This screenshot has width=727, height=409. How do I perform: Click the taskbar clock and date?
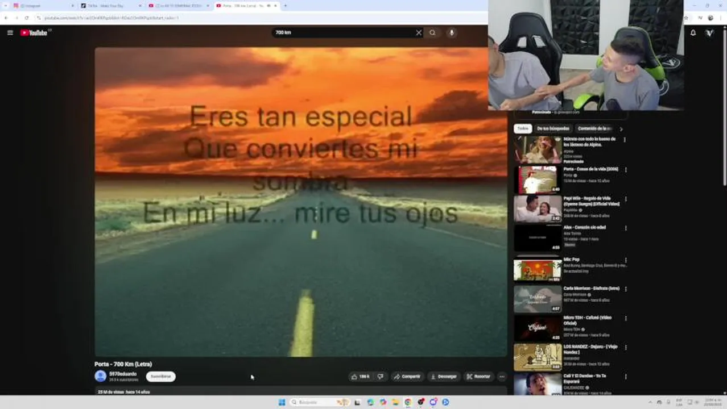(x=712, y=402)
